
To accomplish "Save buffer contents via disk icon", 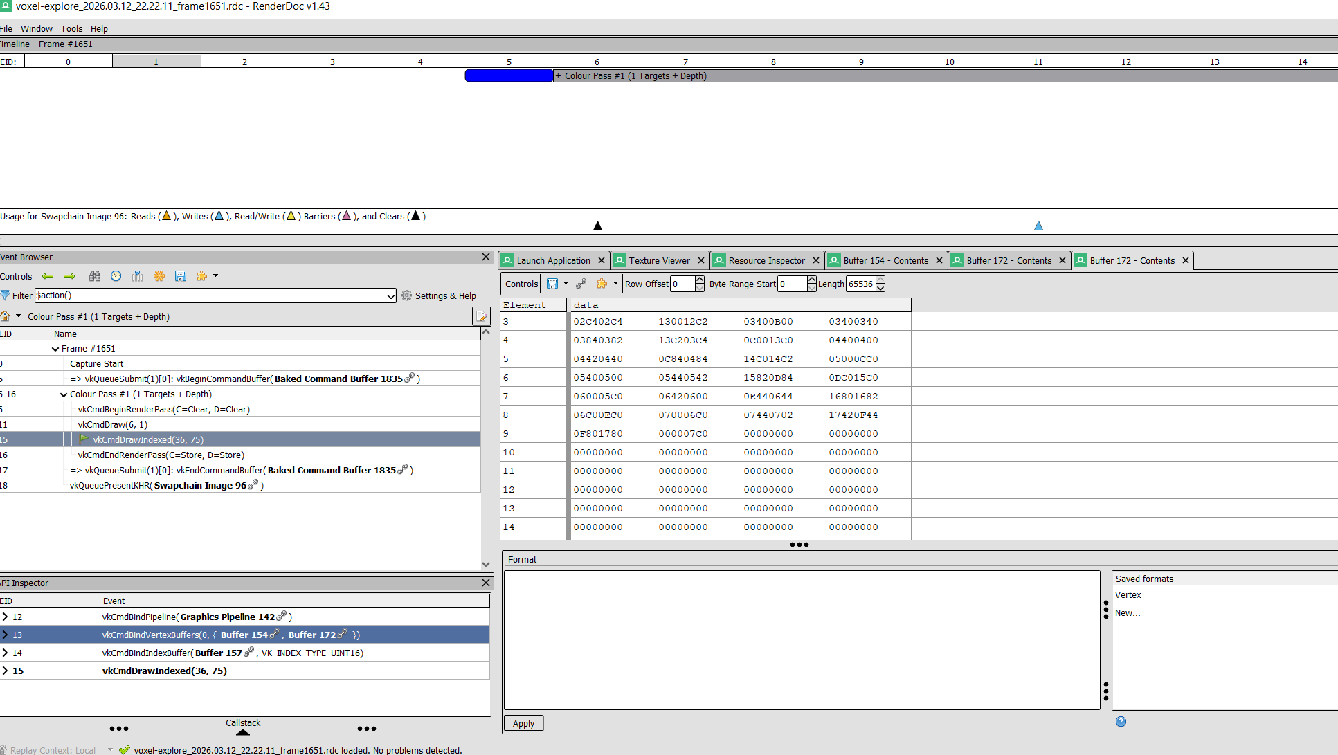I will point(552,284).
